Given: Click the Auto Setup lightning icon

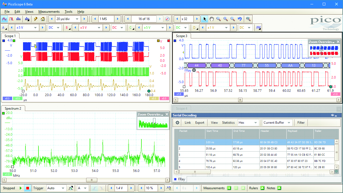Looking at the screenshot, I should pyautogui.click(x=35, y=19).
